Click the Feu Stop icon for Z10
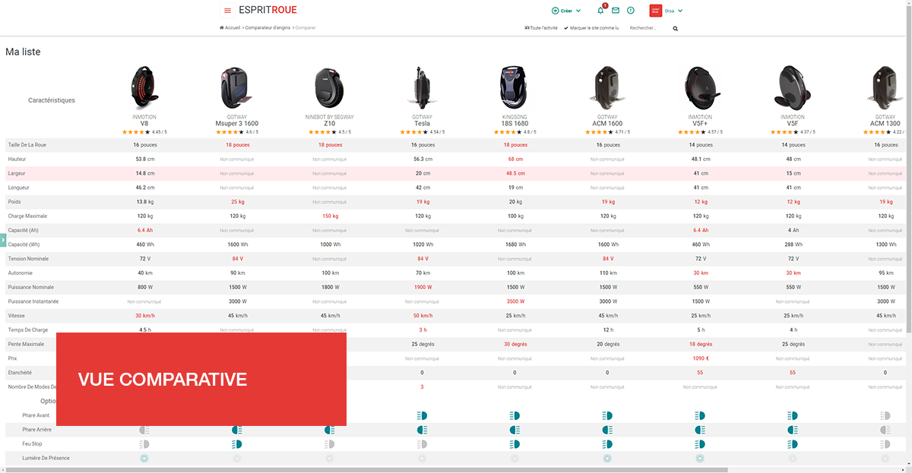 pyautogui.click(x=329, y=444)
